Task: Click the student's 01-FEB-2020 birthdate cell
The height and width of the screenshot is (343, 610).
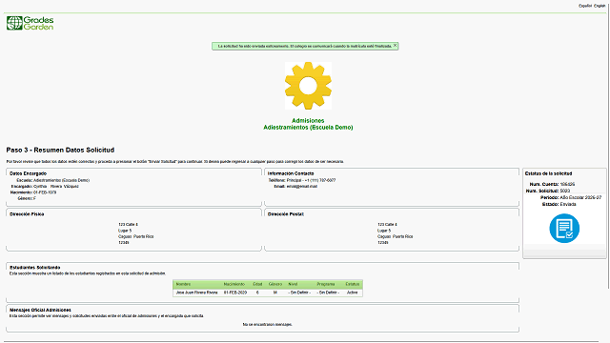Action: [235, 293]
